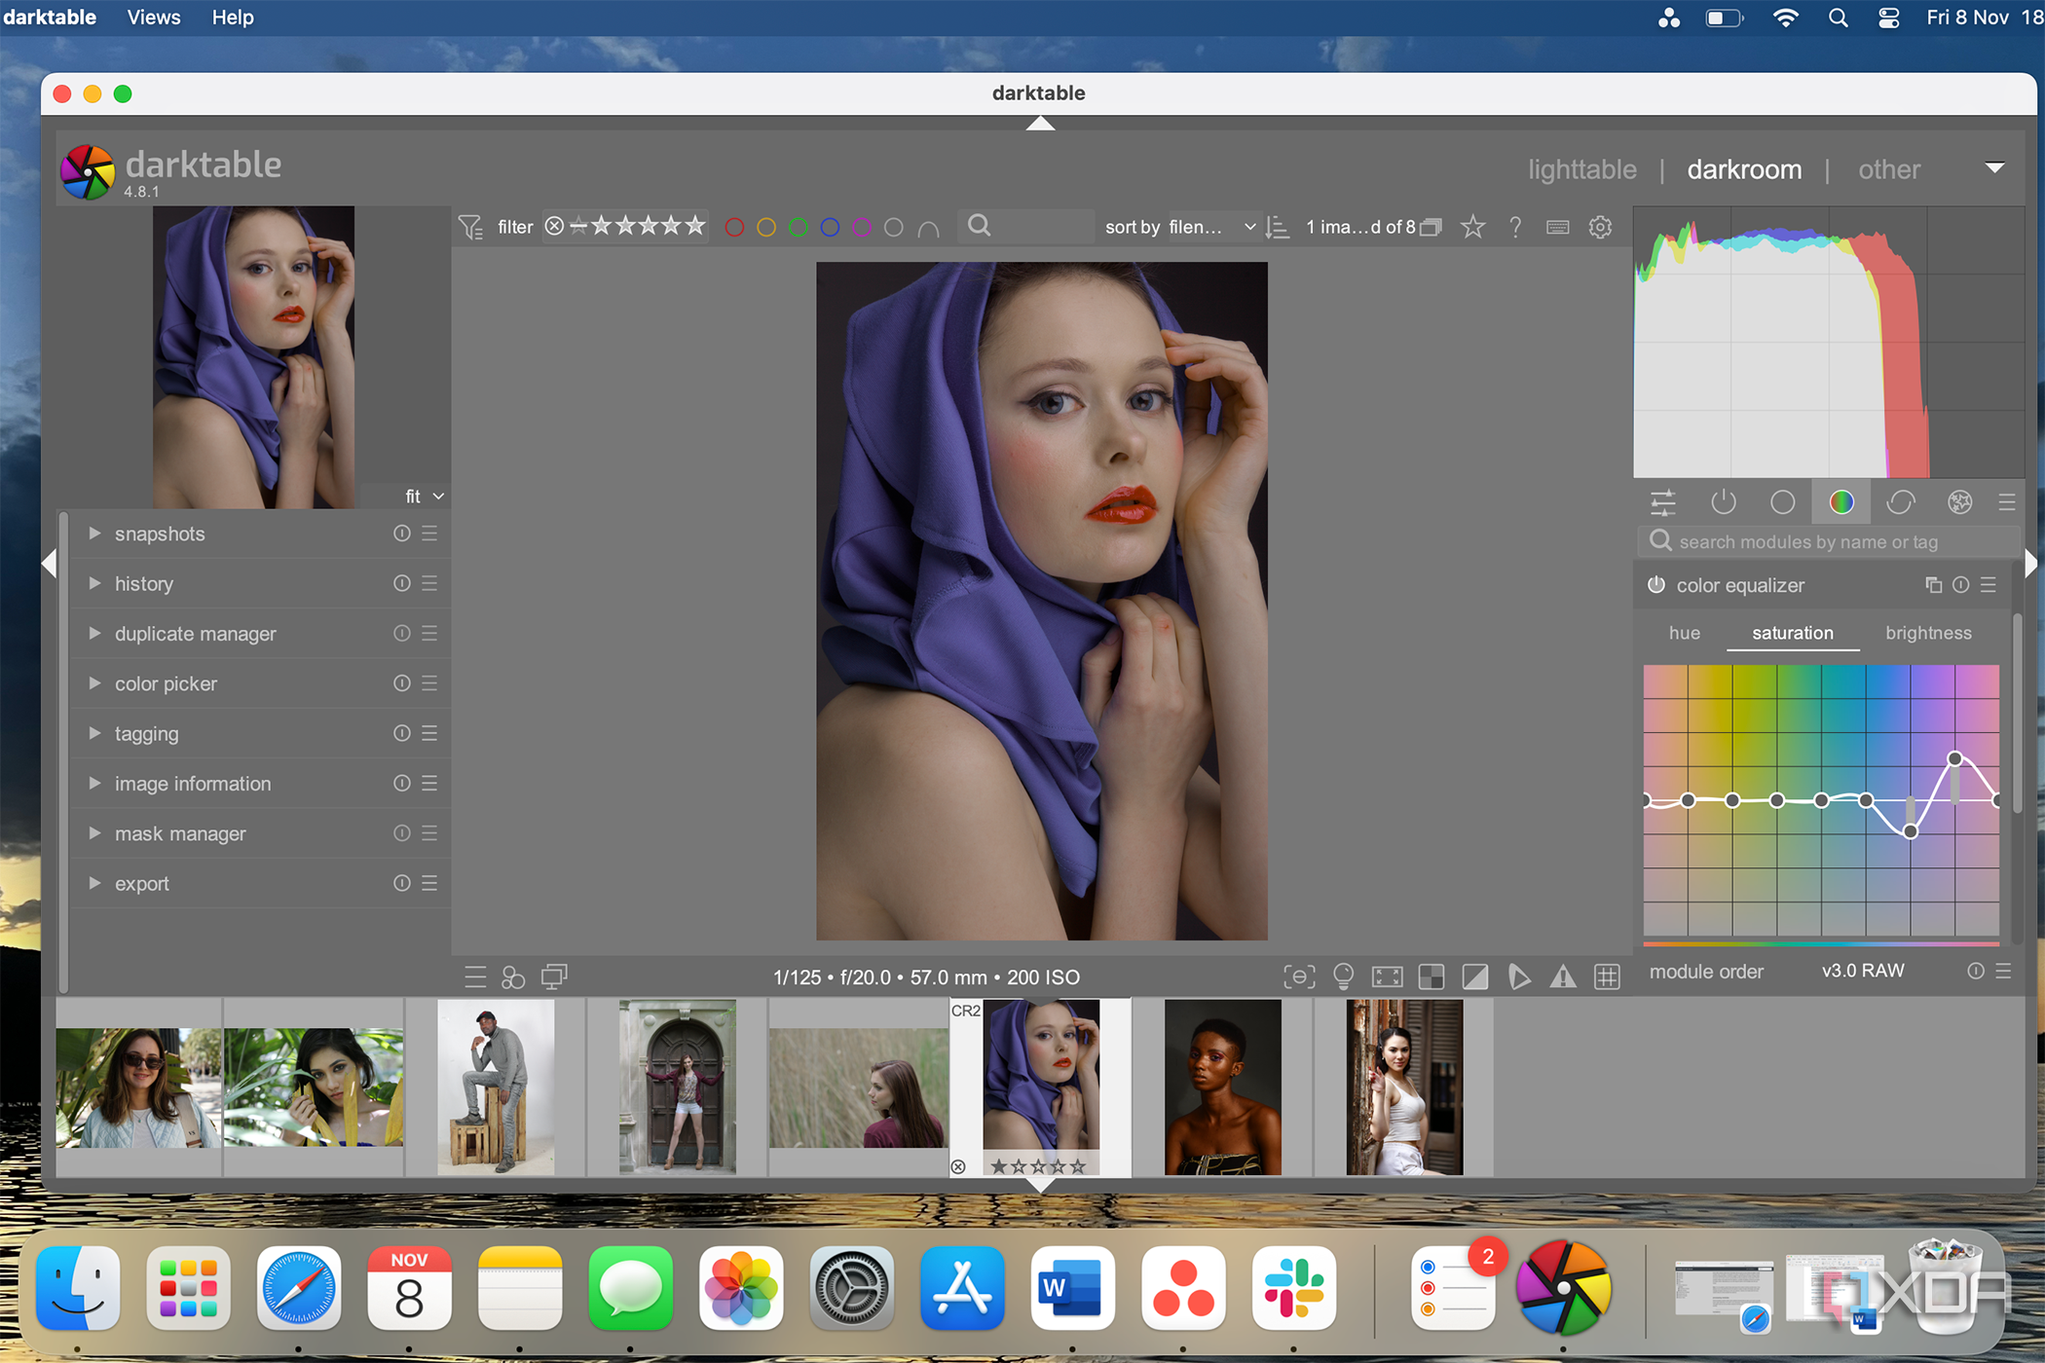Toggle red color label filter
2045x1363 pixels.
coord(734,227)
